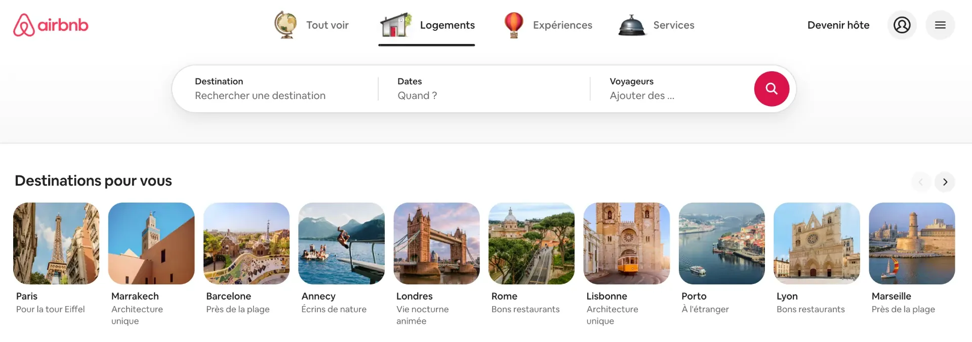Screen dimensions: 972x342
Task: Open the user profile icon
Action: coord(902,25)
